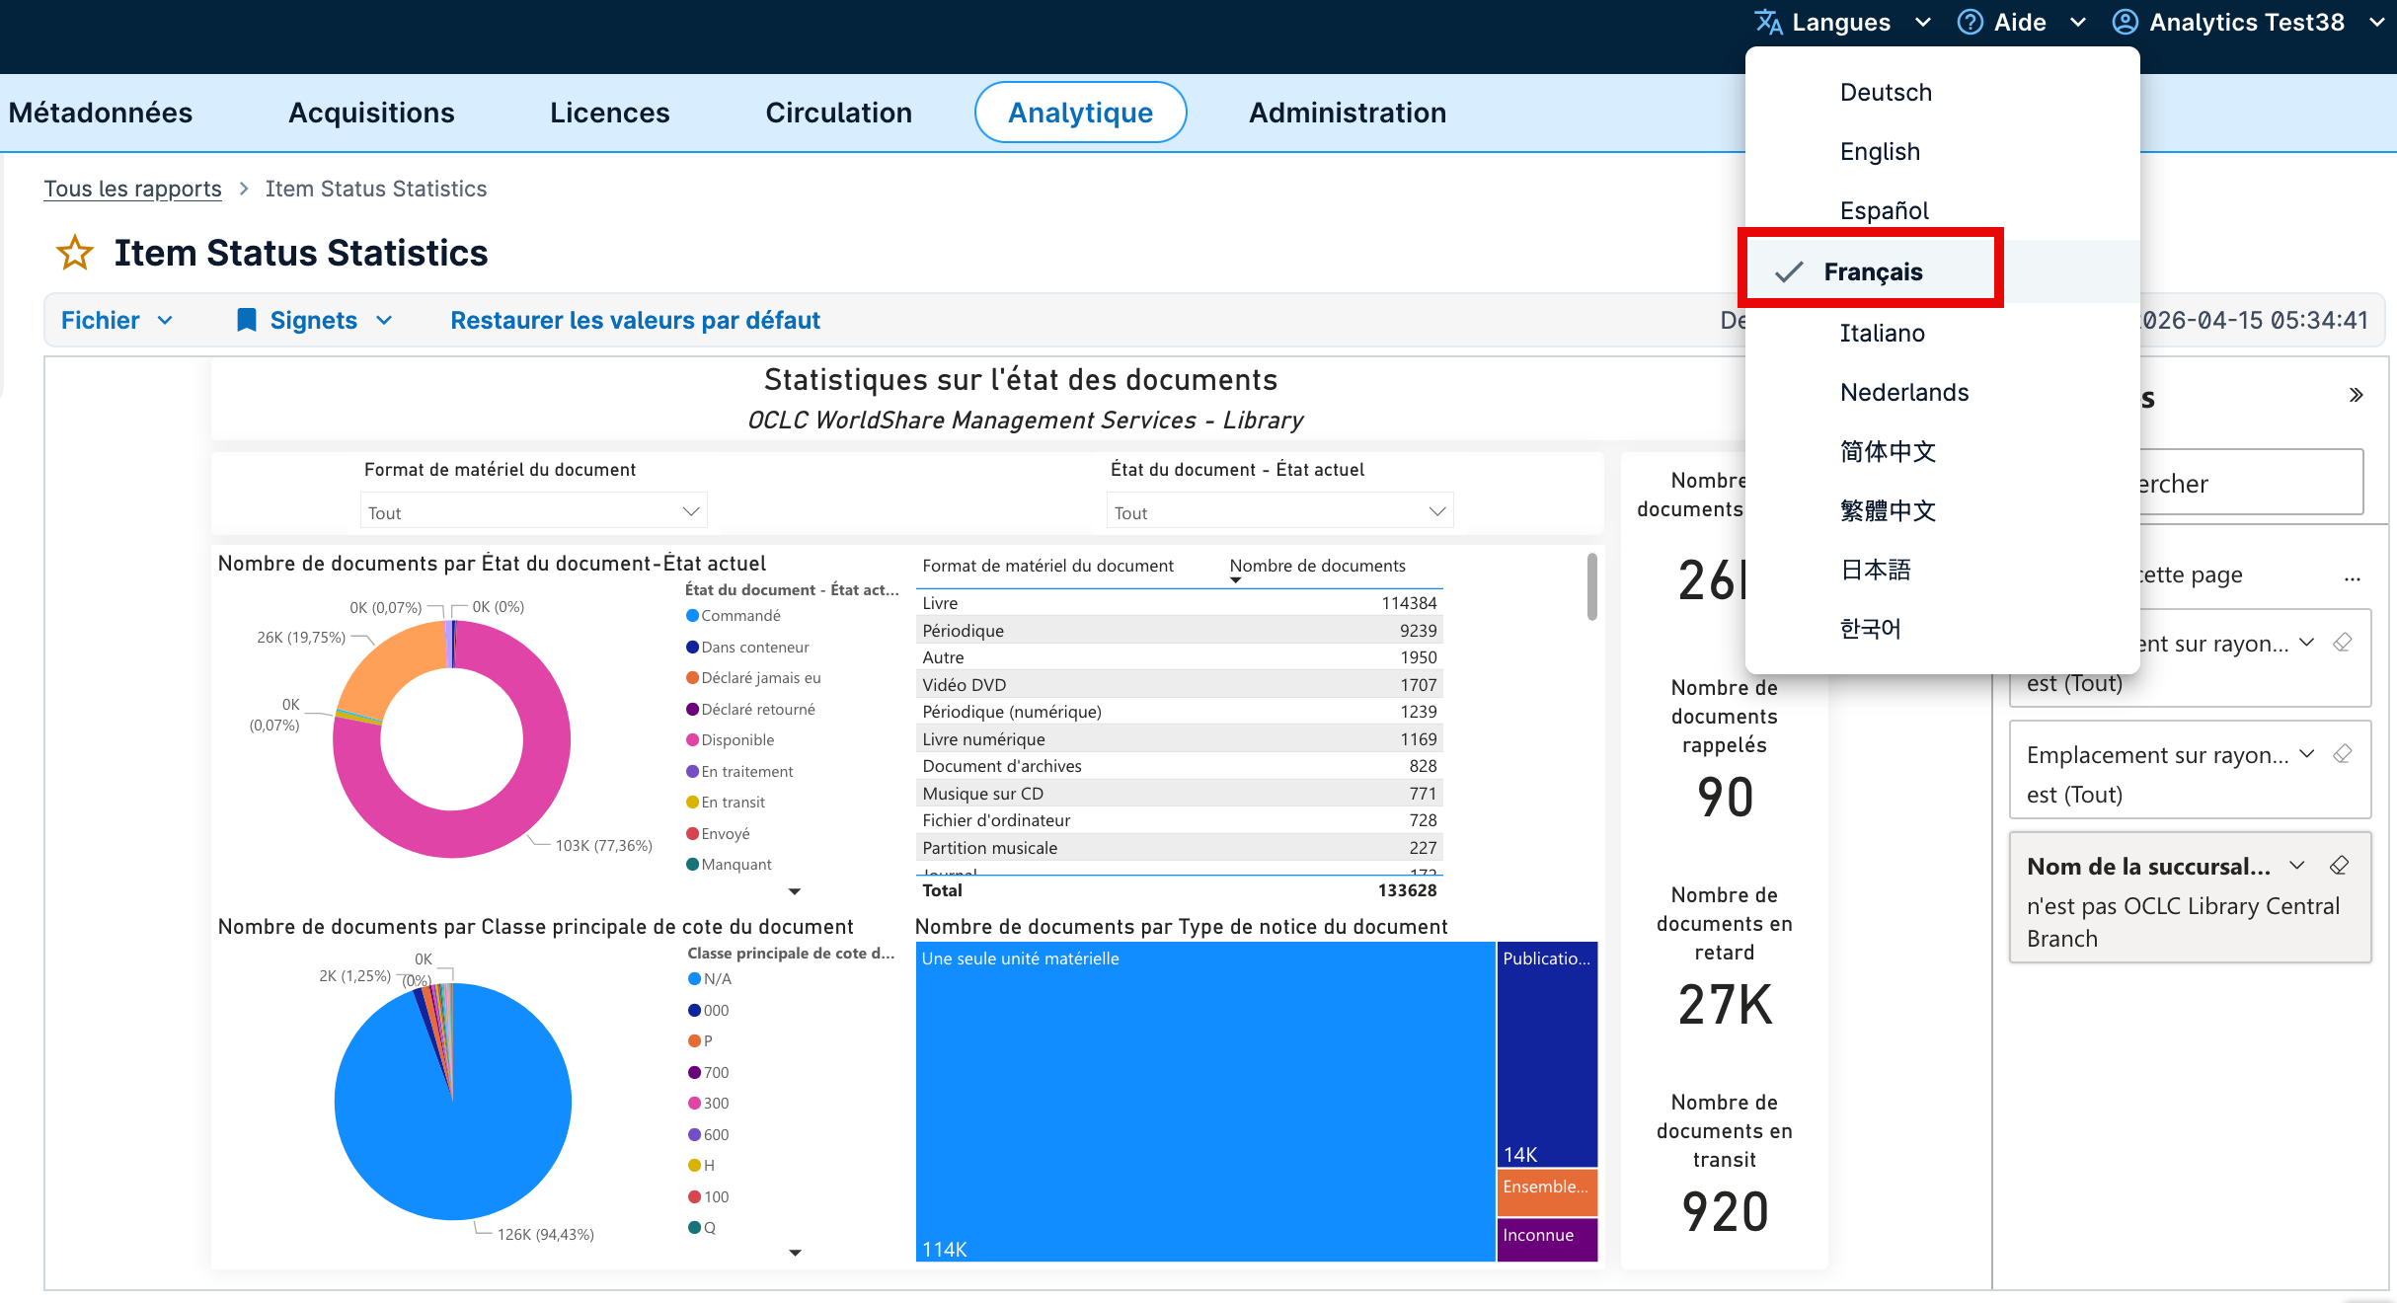The height and width of the screenshot is (1303, 2397).
Task: Click the Inconnue treemap block
Action: pos(1547,1240)
